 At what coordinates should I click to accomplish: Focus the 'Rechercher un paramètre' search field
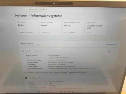pyautogui.click(x=54, y=10)
